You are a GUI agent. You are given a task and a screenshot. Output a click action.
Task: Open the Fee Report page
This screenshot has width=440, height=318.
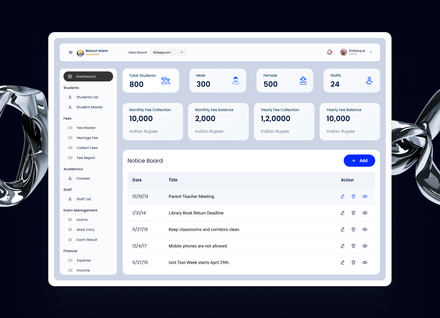point(86,158)
